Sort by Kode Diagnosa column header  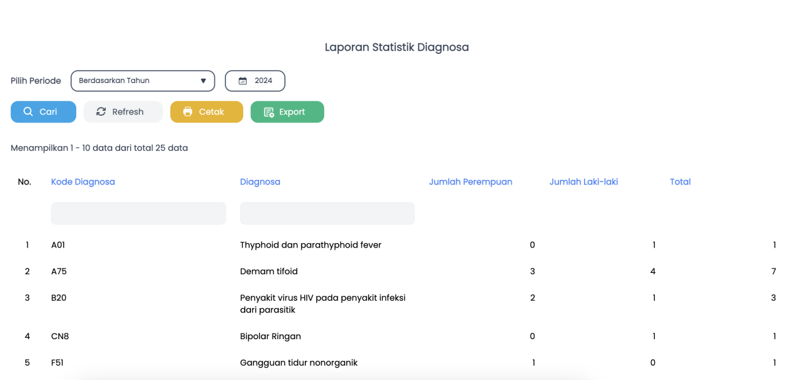[x=83, y=182]
